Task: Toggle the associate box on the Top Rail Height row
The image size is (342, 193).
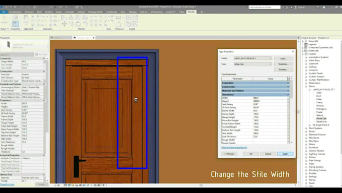Action: point(288,127)
